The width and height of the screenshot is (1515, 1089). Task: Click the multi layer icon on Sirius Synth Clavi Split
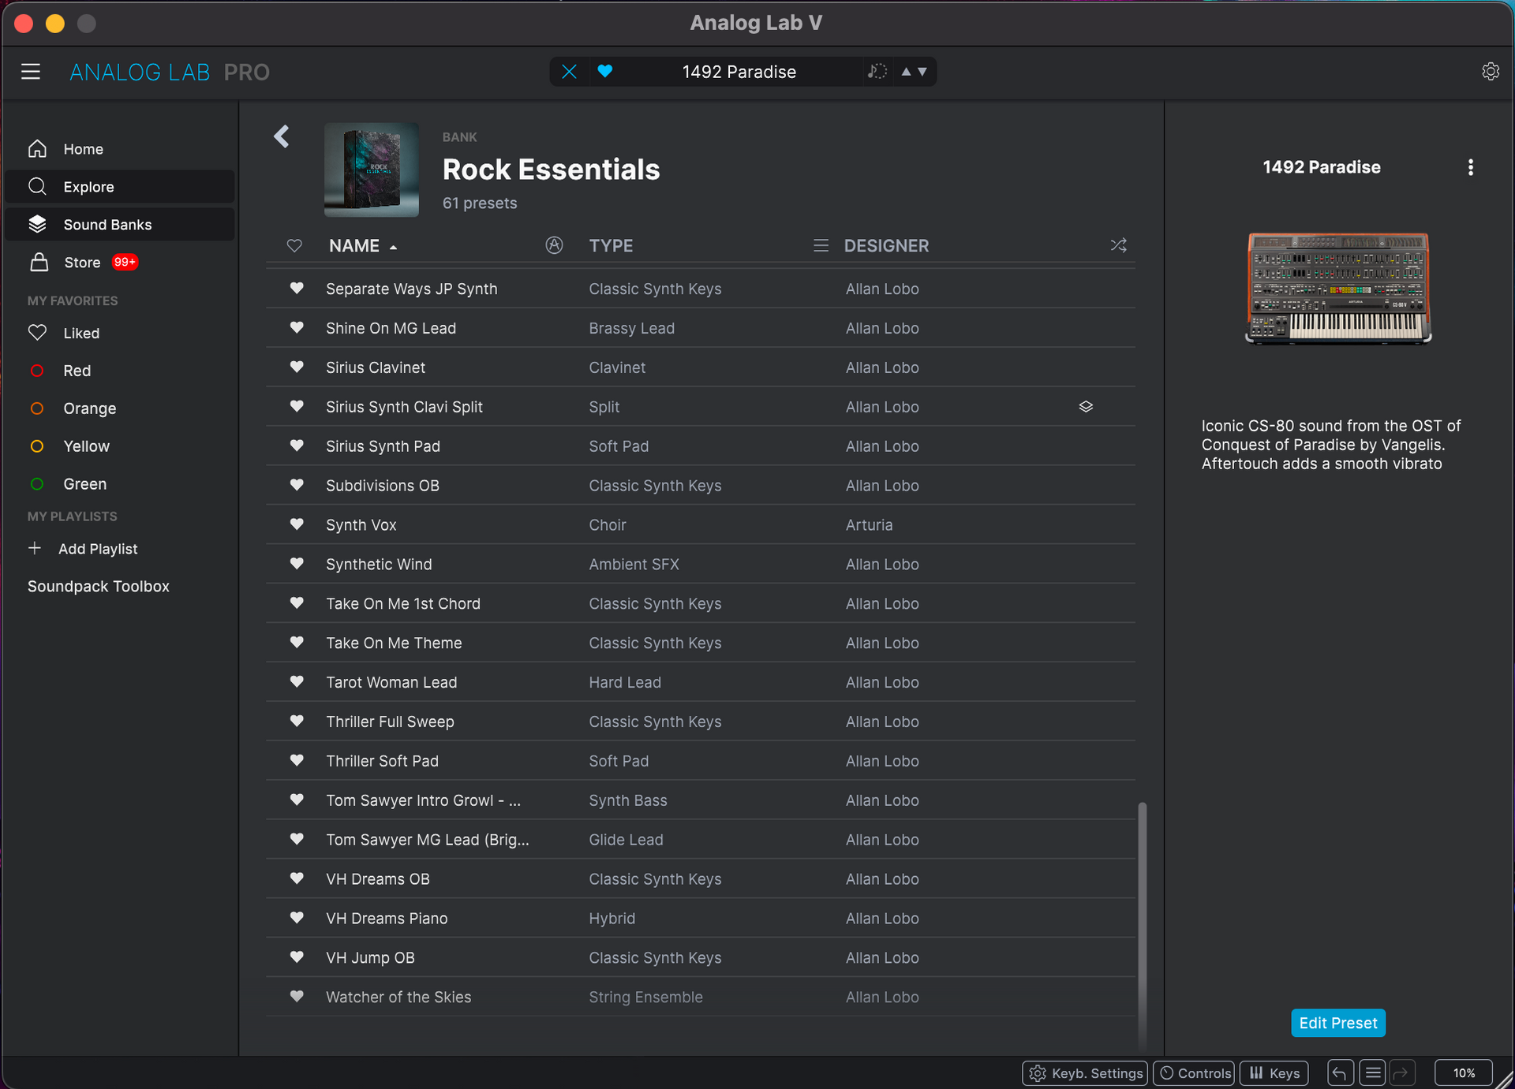[1086, 407]
